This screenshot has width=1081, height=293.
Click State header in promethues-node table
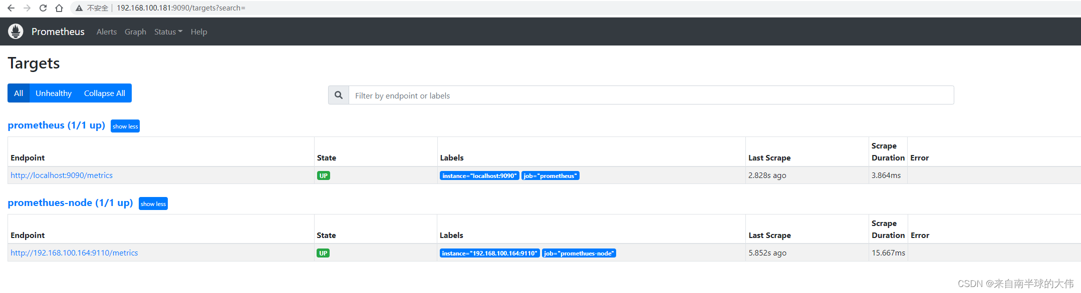(326, 235)
